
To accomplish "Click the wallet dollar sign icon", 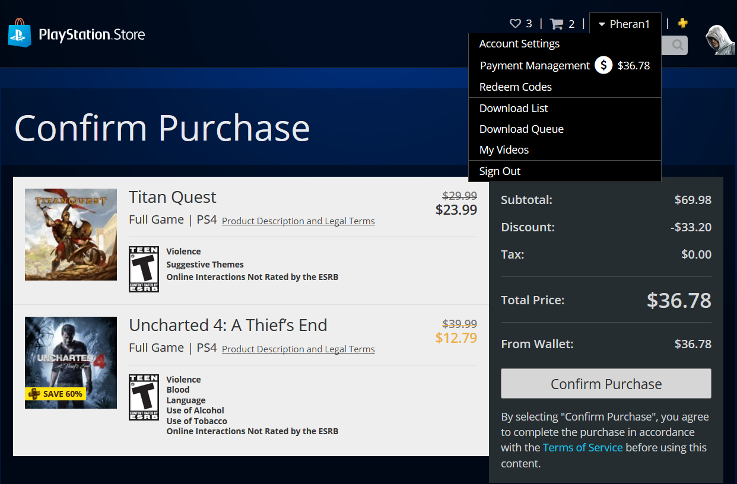I will click(603, 65).
